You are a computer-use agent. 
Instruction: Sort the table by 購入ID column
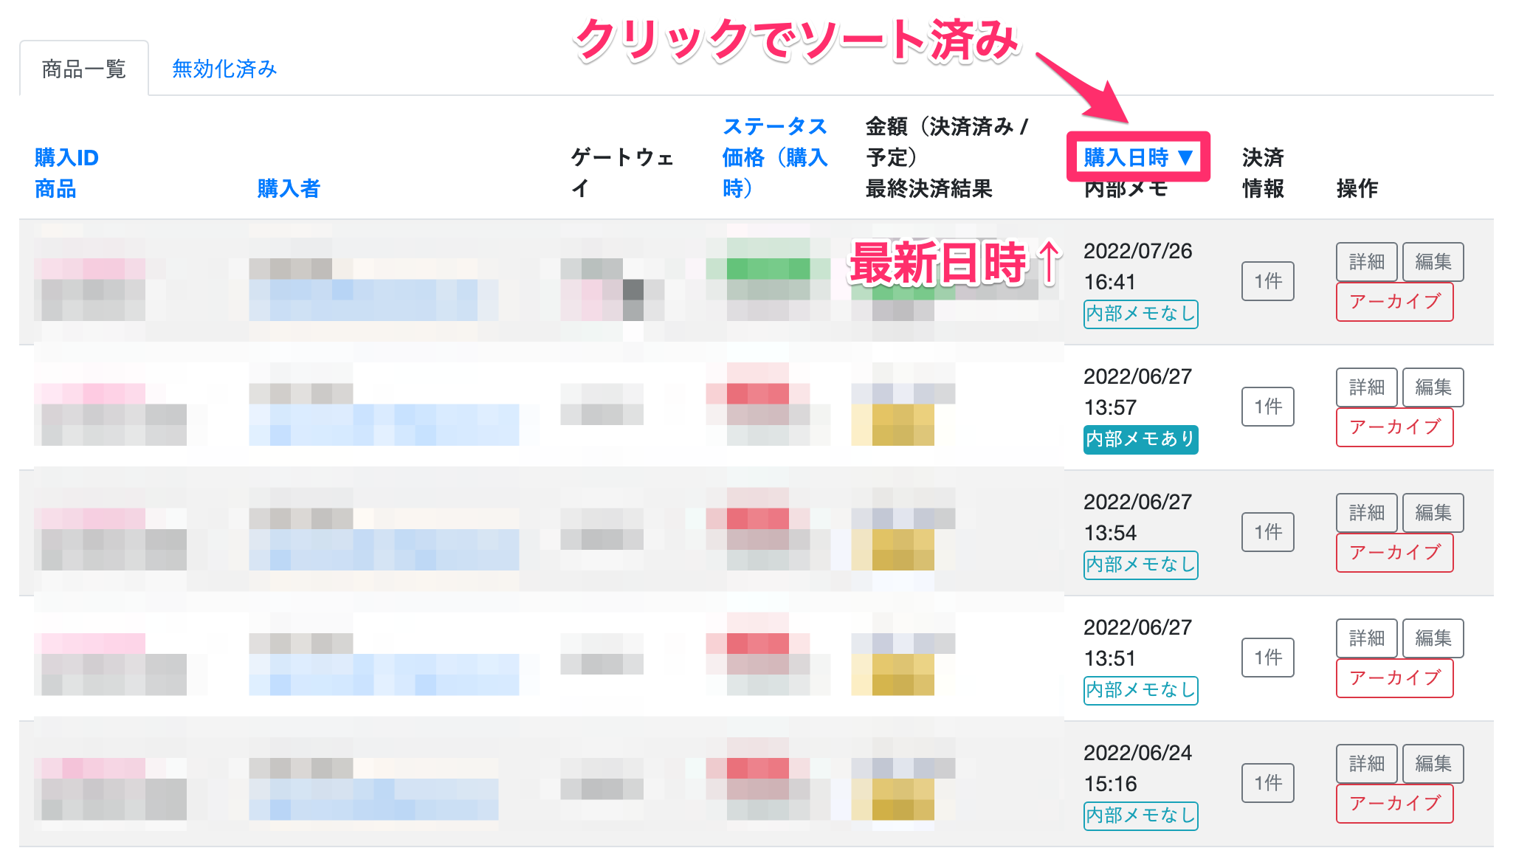click(66, 157)
